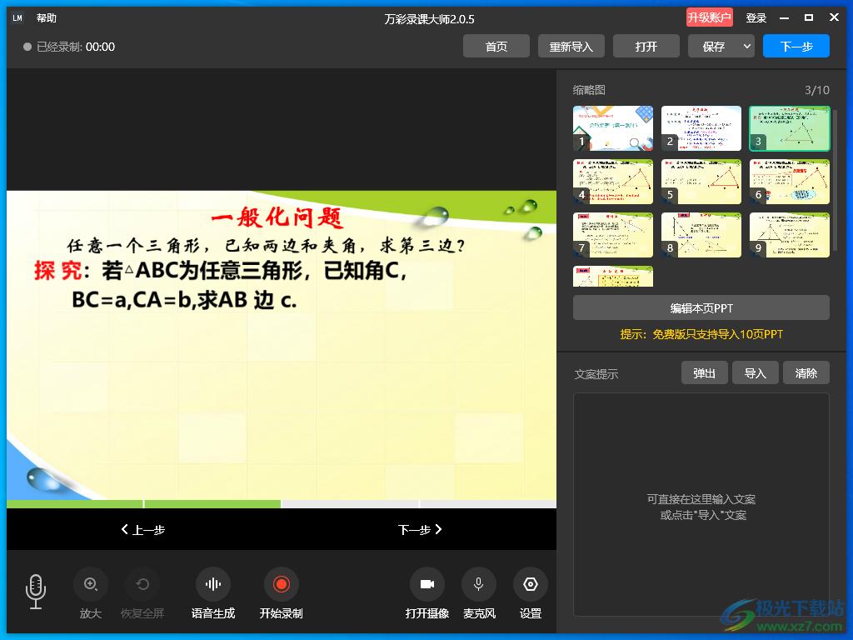This screenshot has width=853, height=640.
Task: Click the large microphone icon at bottom left
Action: [x=36, y=591]
